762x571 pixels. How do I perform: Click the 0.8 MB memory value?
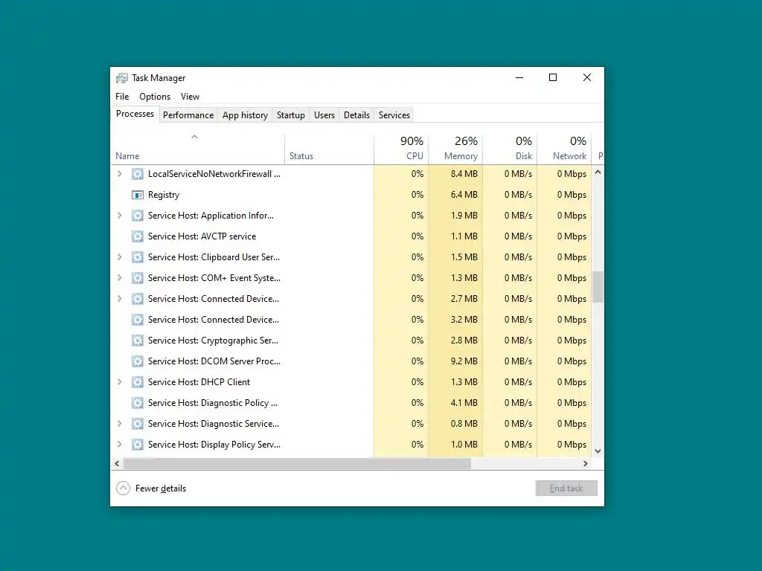(464, 424)
